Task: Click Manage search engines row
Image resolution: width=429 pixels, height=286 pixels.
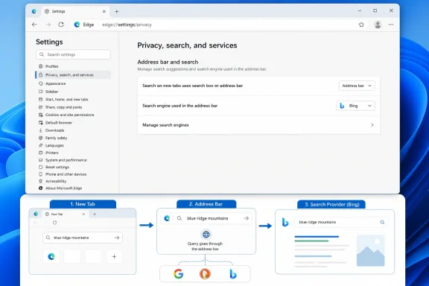Action: pos(258,125)
